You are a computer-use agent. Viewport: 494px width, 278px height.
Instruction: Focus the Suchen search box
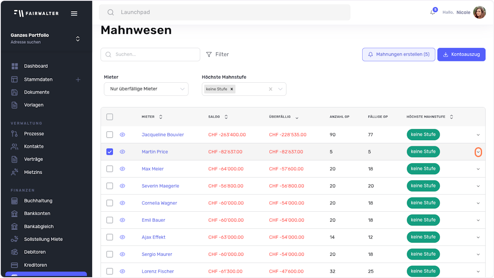point(150,54)
